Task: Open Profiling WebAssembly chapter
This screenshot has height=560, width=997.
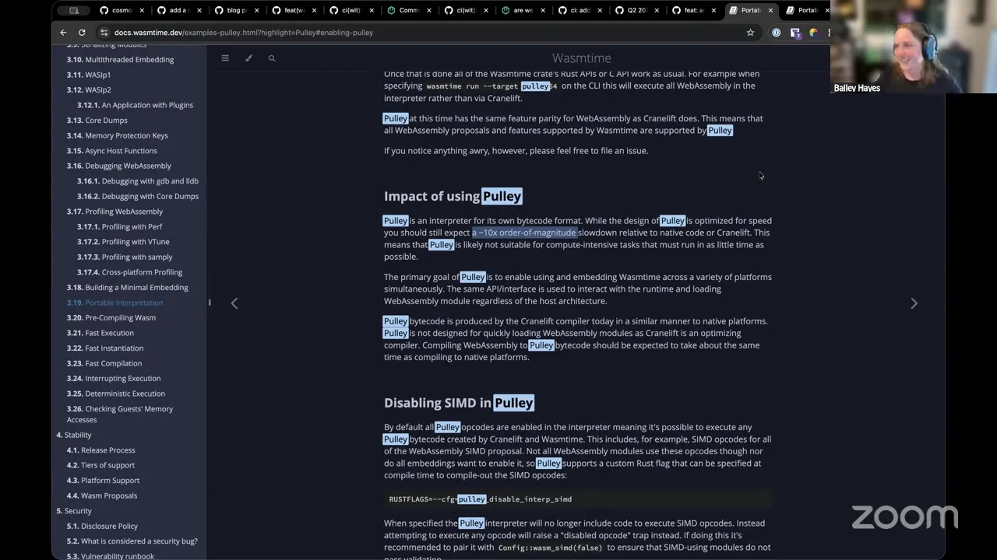Action: coord(114,212)
